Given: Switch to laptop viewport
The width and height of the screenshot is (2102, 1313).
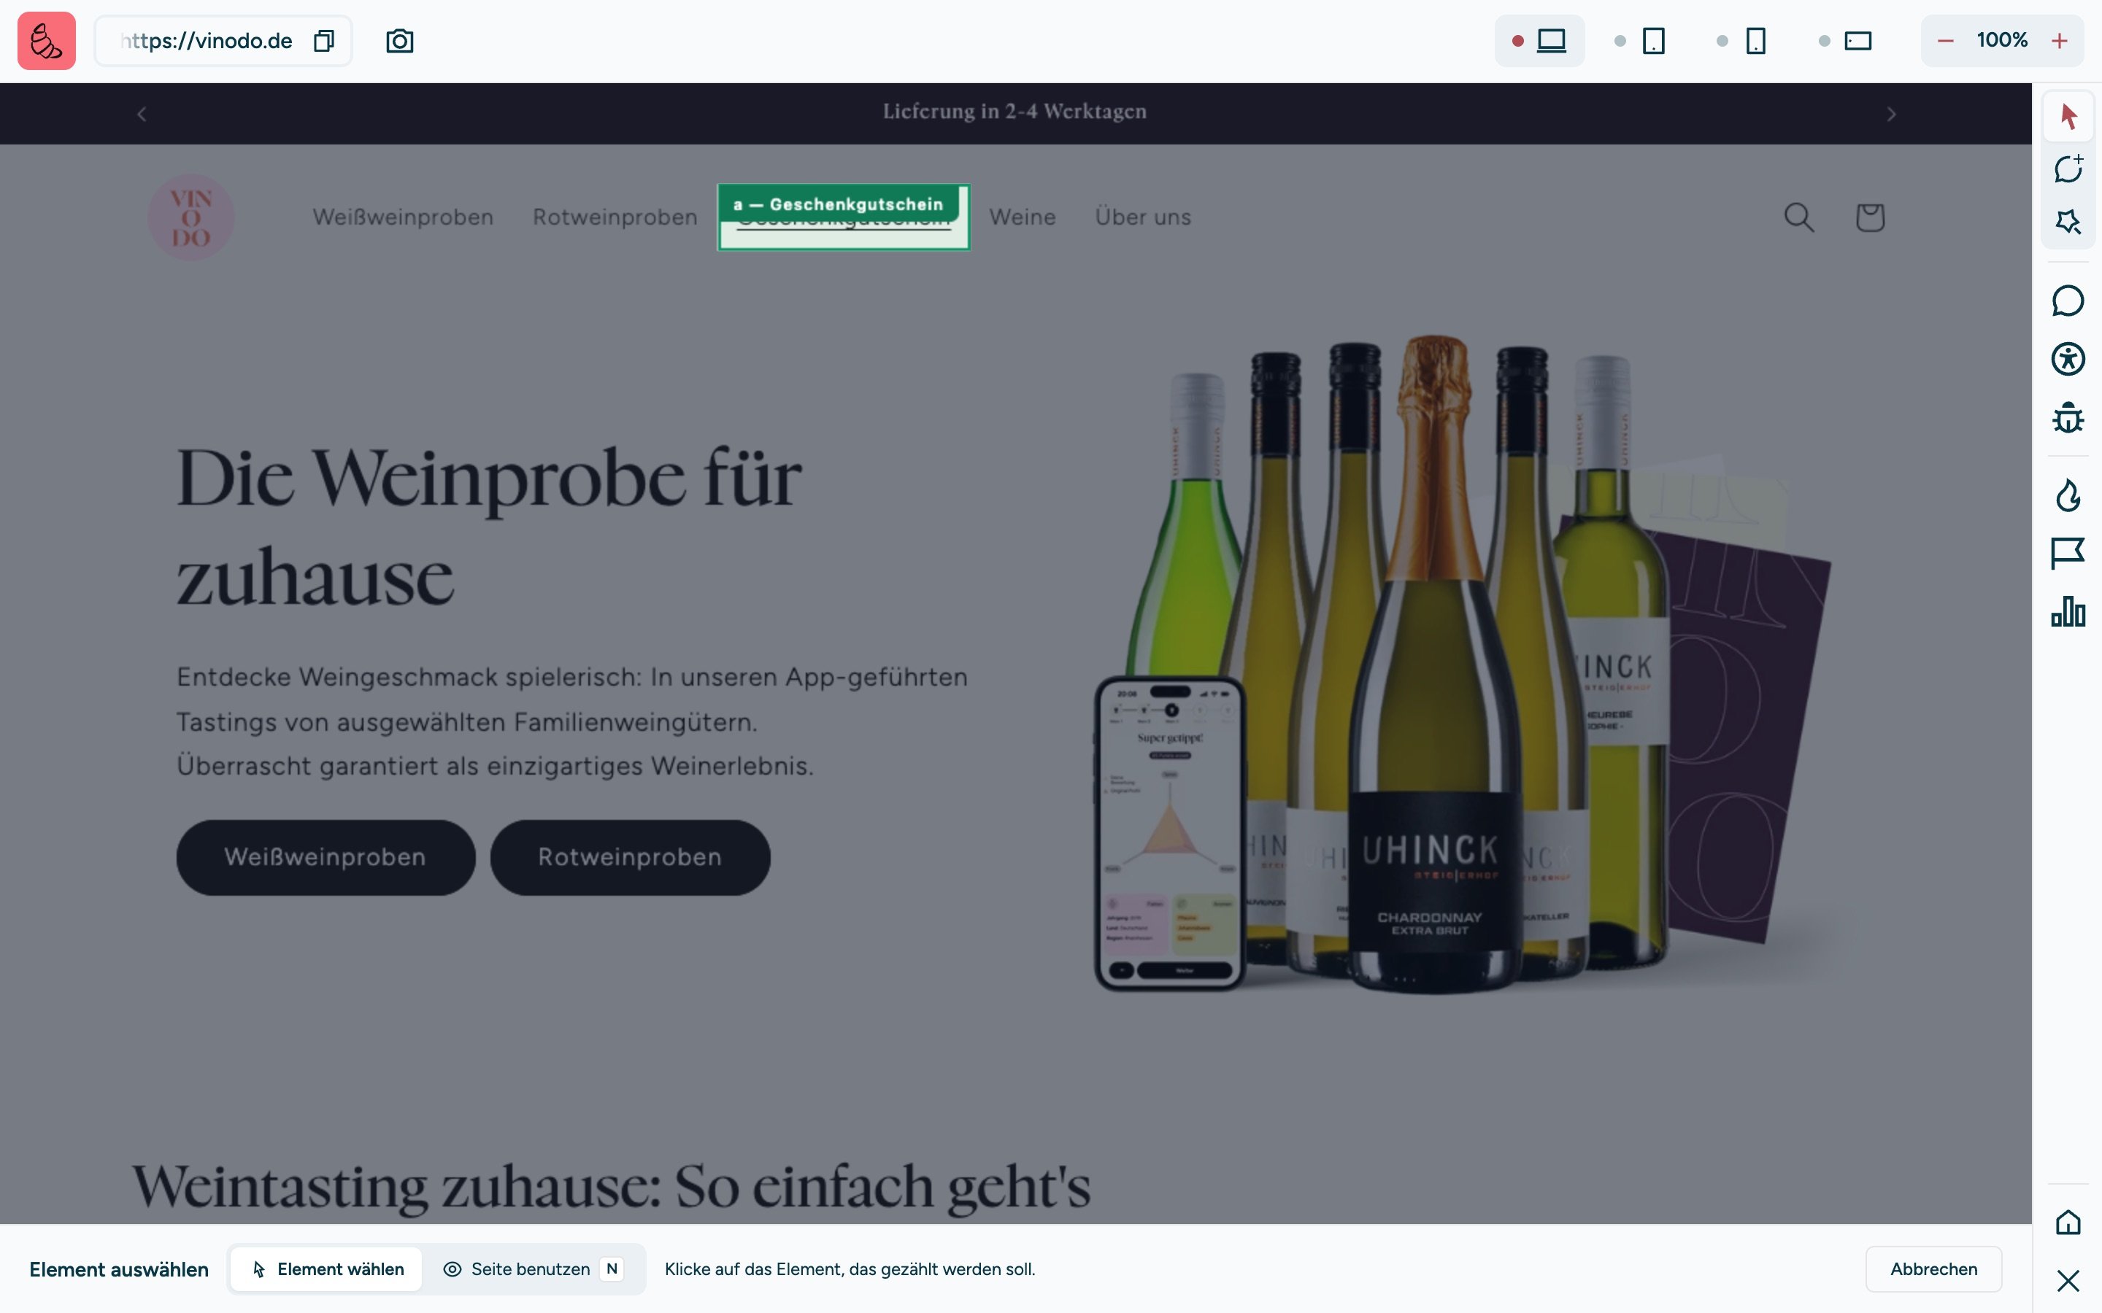Looking at the screenshot, I should pyautogui.click(x=1539, y=41).
